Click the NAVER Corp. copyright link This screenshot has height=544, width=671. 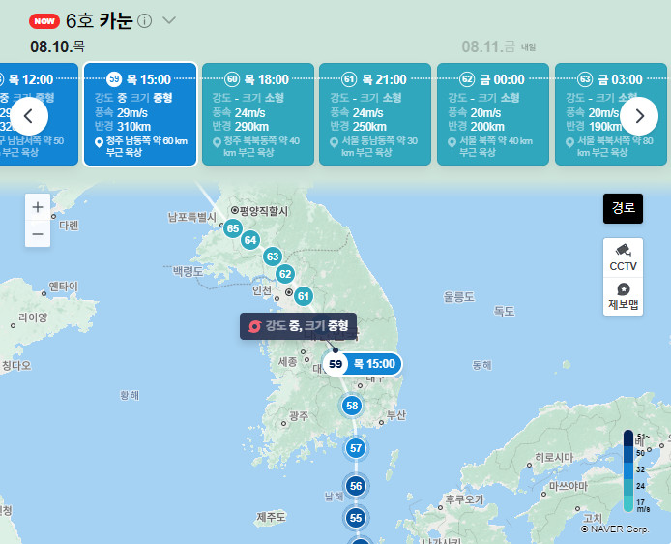(615, 529)
